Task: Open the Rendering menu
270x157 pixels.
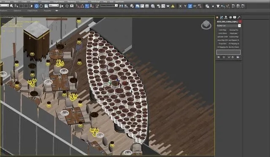Action: (71, 1)
